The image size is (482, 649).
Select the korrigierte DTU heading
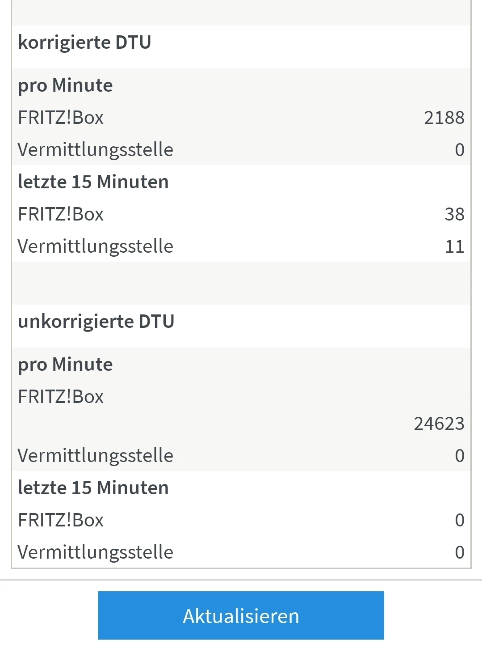coord(84,42)
